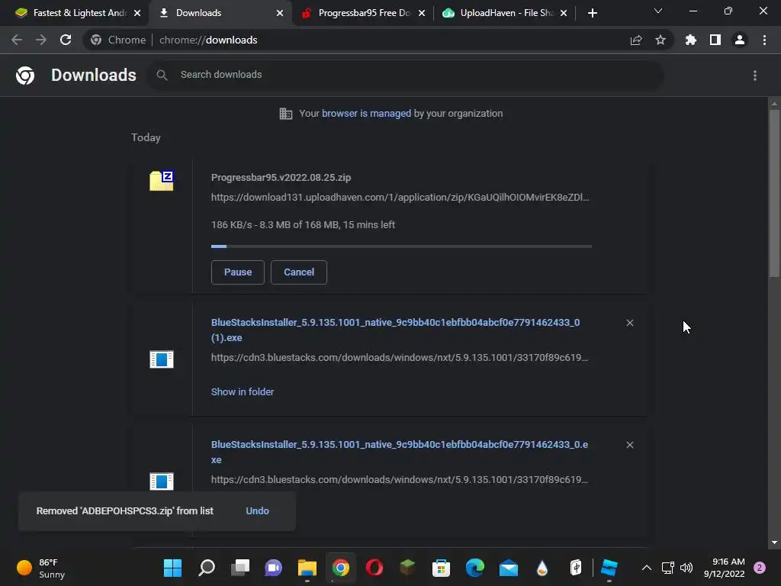Remove BlueStacksInstaller_0.exe entry from list
The image size is (781, 586).
[x=629, y=445]
